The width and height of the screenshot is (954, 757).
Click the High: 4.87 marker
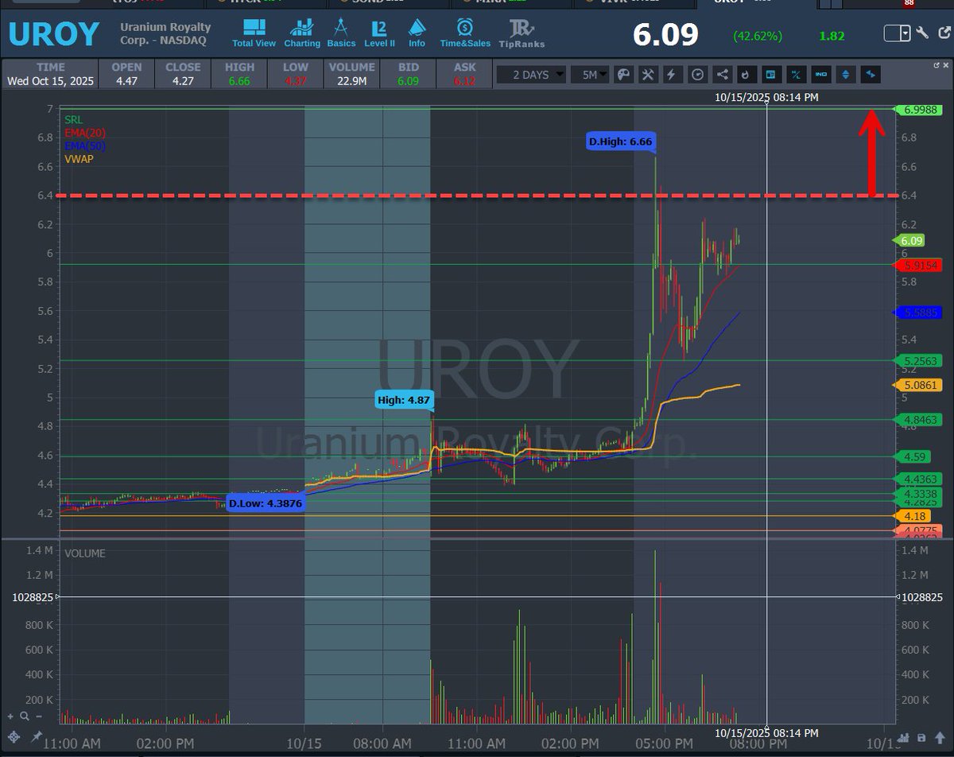404,400
